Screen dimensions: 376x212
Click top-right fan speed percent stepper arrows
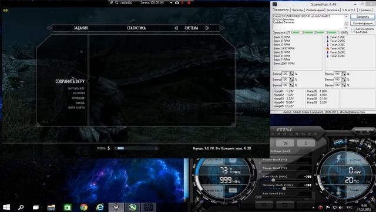coord(343,74)
